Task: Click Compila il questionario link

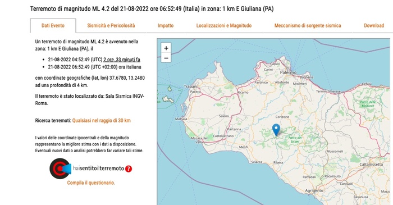Action: [x=91, y=183]
